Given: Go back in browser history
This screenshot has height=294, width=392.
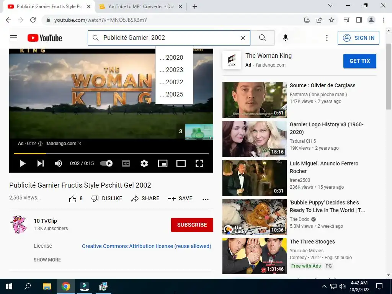Looking at the screenshot, I should pyautogui.click(x=8, y=20).
